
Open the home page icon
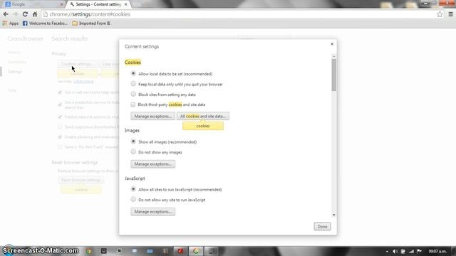click(x=35, y=14)
